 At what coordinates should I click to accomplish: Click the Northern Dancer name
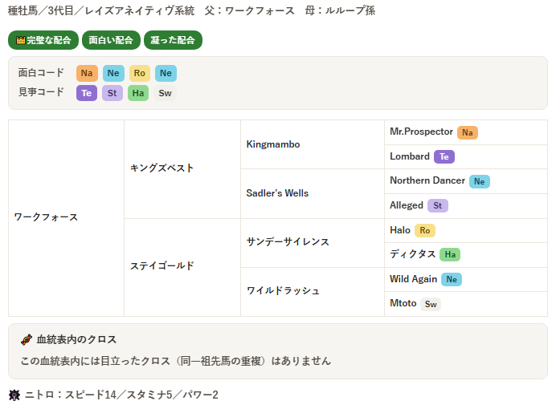click(427, 180)
